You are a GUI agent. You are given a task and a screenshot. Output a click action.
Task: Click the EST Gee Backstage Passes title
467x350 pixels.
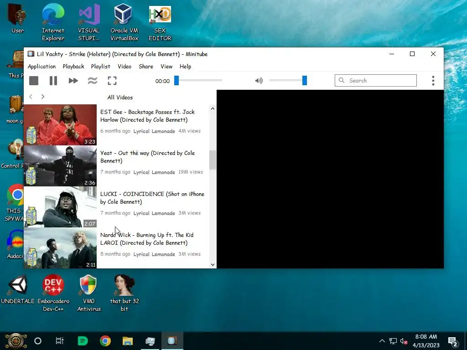[x=147, y=116]
